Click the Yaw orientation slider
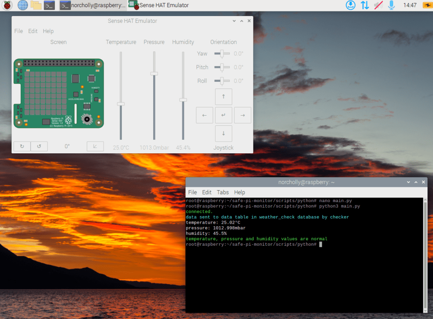The image size is (433, 319). point(222,54)
